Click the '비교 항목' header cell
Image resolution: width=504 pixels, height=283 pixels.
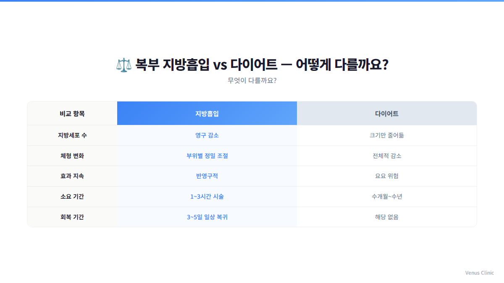tap(72, 113)
